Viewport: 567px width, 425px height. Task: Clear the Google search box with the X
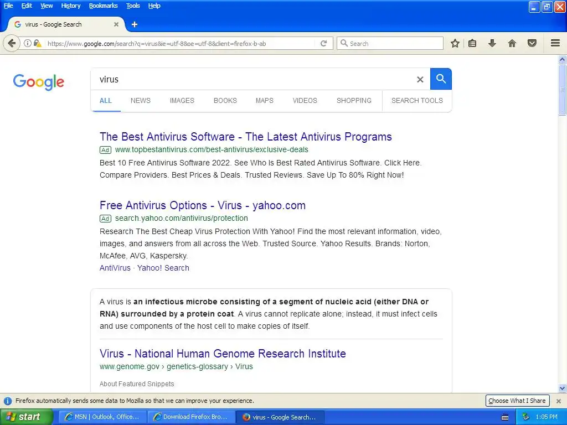420,80
